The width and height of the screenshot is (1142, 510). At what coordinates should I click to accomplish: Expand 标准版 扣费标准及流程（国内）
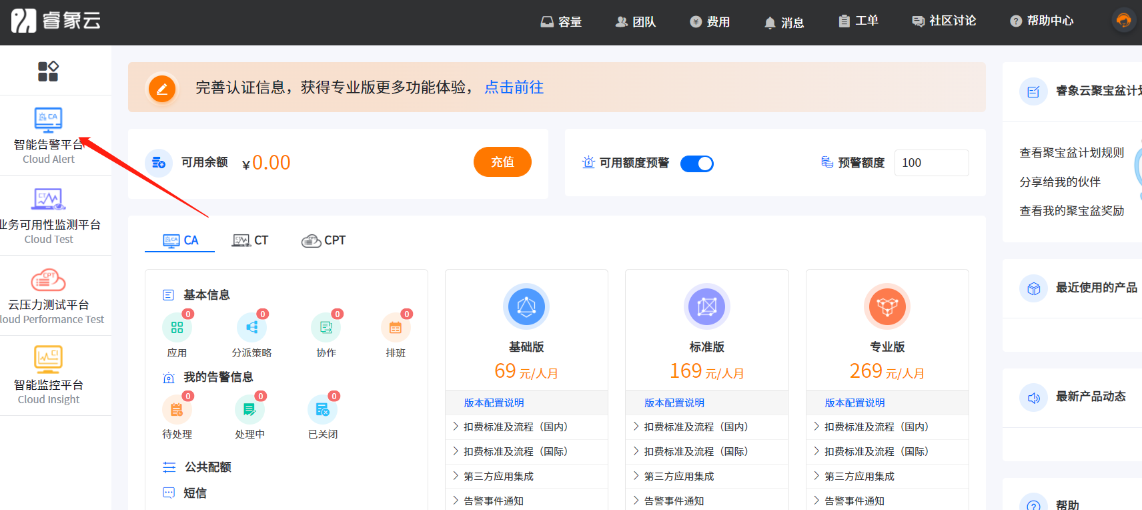pos(707,427)
